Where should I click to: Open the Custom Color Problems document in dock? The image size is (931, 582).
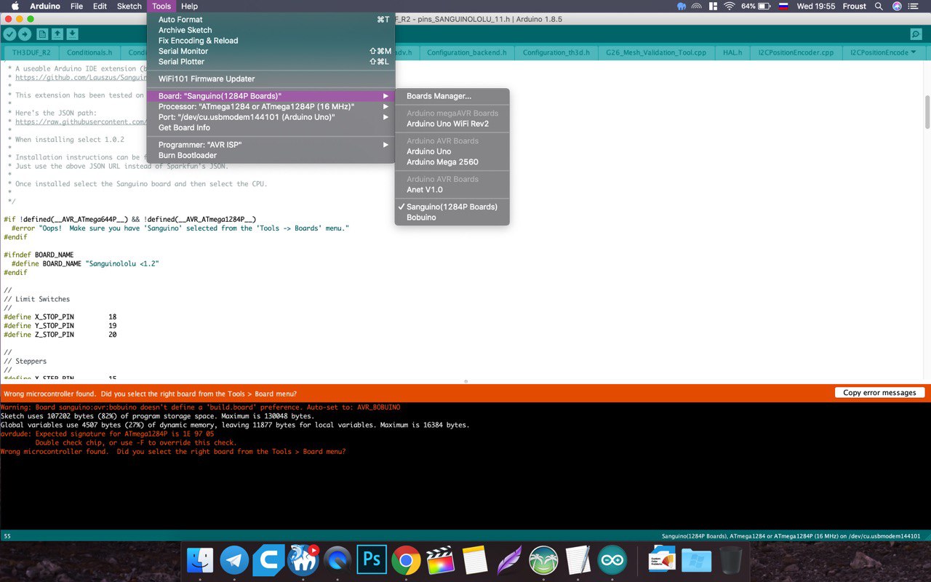tap(662, 560)
